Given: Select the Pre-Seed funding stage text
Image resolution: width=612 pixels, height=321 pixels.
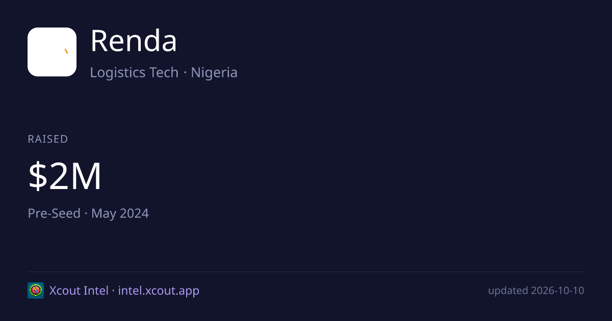Looking at the screenshot, I should [x=54, y=213].
